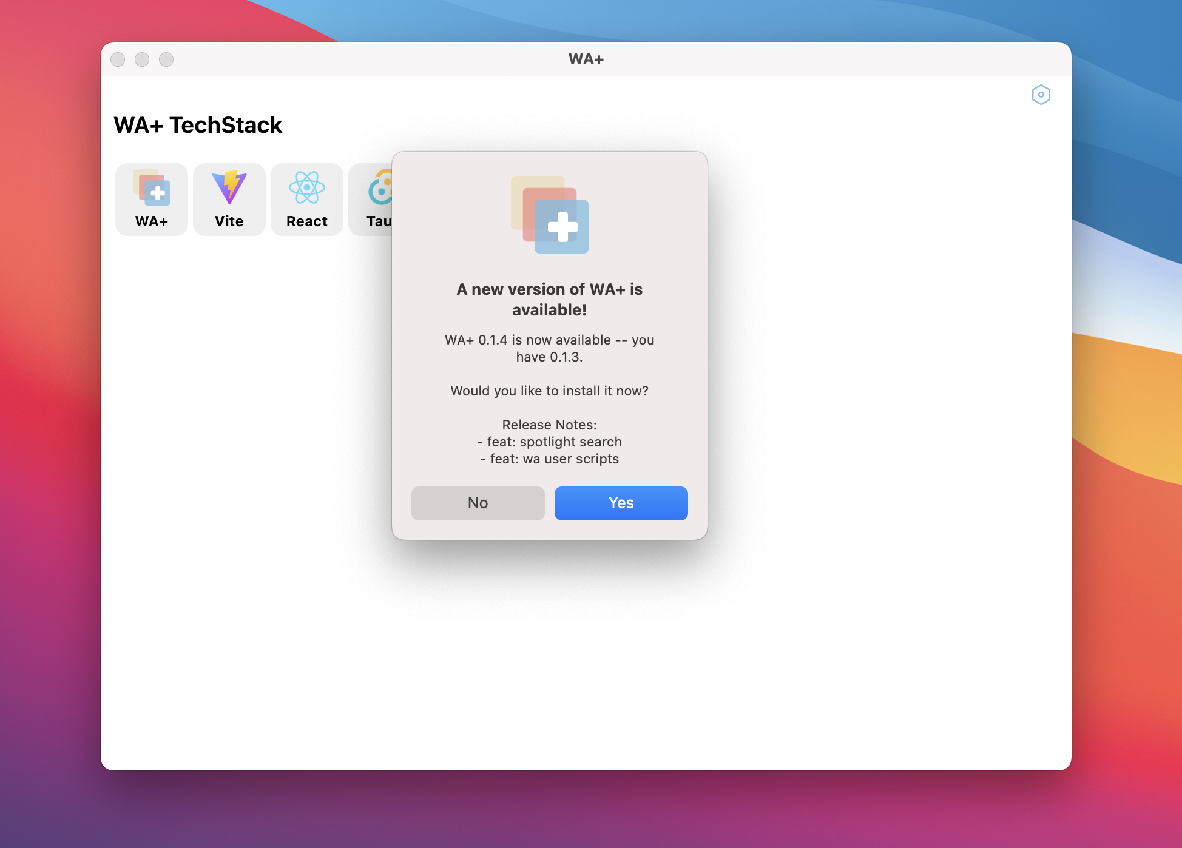This screenshot has width=1182, height=848.
Task: Click the window zoom button
Action: pyautogui.click(x=166, y=59)
